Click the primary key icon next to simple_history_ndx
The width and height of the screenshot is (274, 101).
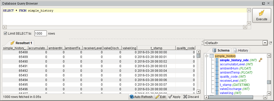point(260,60)
